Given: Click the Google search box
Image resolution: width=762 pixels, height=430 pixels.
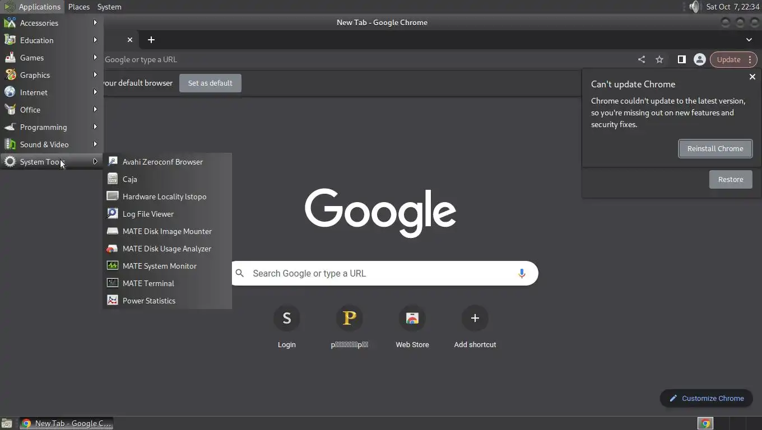Looking at the screenshot, I should 384,273.
